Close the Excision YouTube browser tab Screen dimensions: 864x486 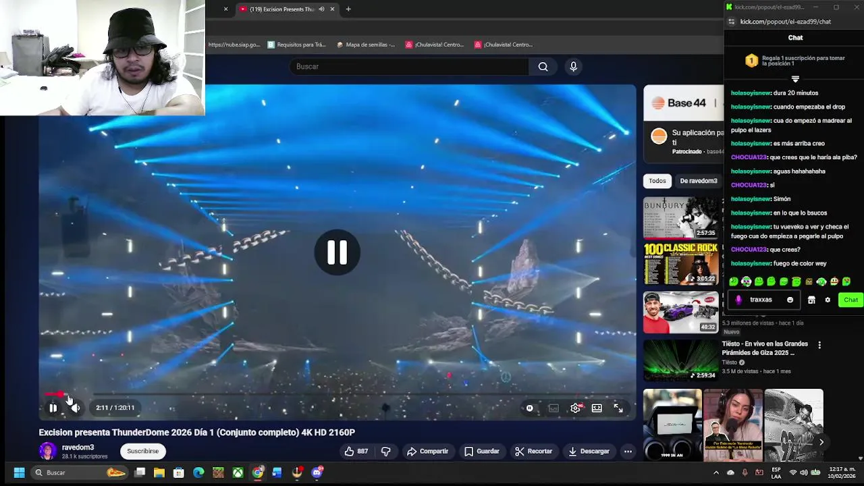coord(332,9)
